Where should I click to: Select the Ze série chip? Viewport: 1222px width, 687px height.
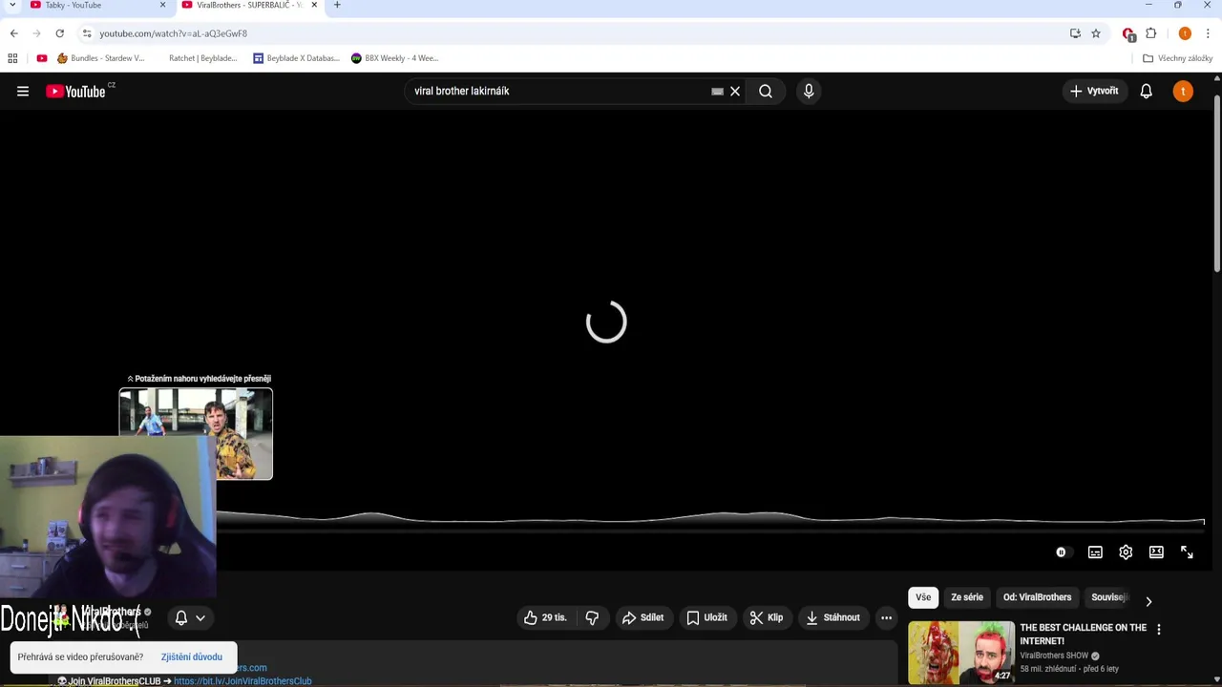click(x=966, y=597)
